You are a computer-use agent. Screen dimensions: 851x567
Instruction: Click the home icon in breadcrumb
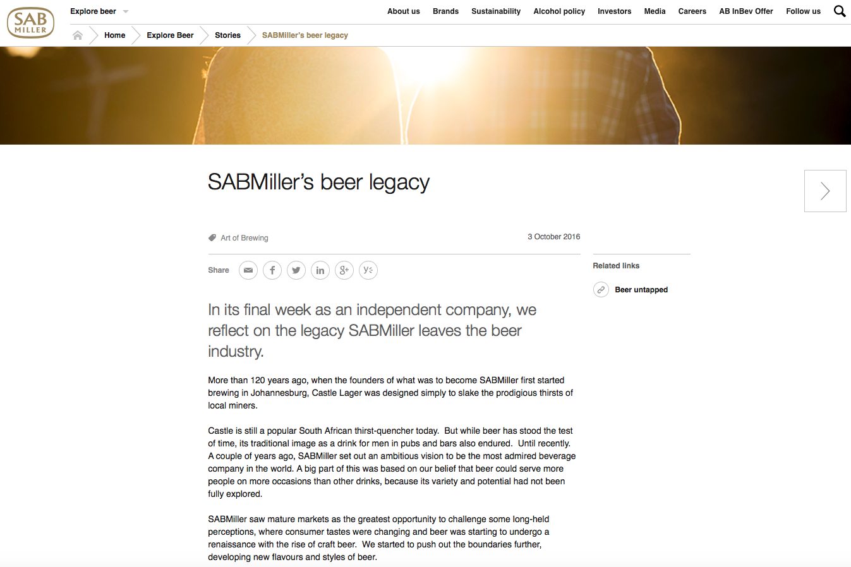[78, 35]
